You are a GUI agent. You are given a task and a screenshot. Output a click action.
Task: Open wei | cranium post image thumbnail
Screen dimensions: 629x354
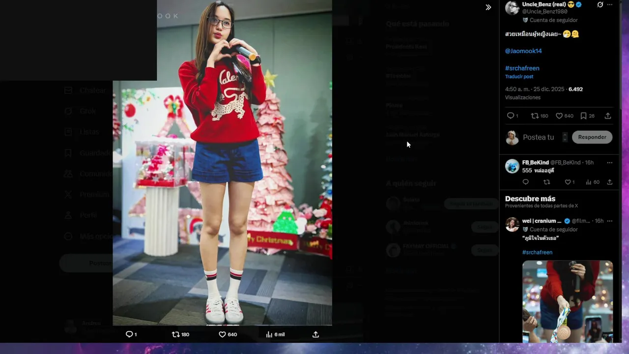tap(568, 301)
